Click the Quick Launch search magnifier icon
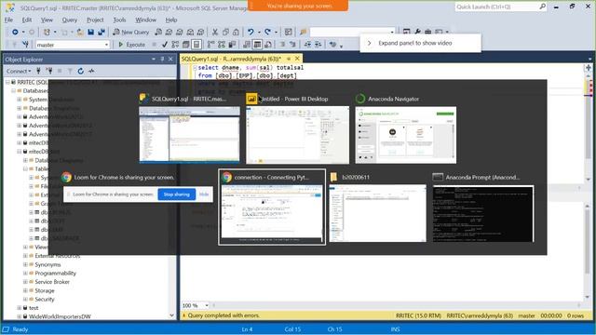596x335 pixels. 542,7
